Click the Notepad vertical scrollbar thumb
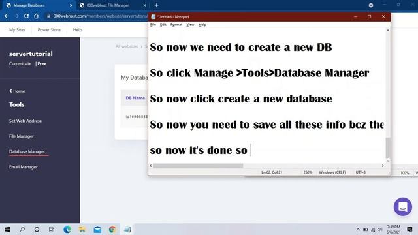 click(388, 148)
